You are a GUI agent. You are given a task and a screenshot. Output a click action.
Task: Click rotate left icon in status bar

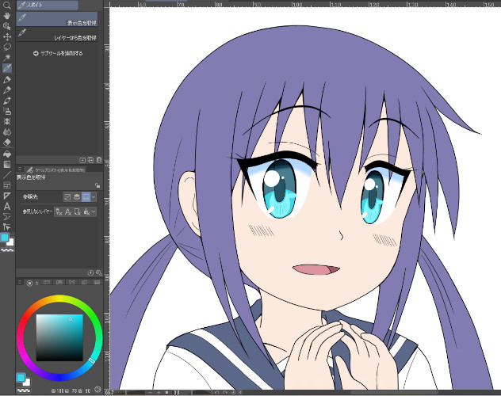(217, 392)
